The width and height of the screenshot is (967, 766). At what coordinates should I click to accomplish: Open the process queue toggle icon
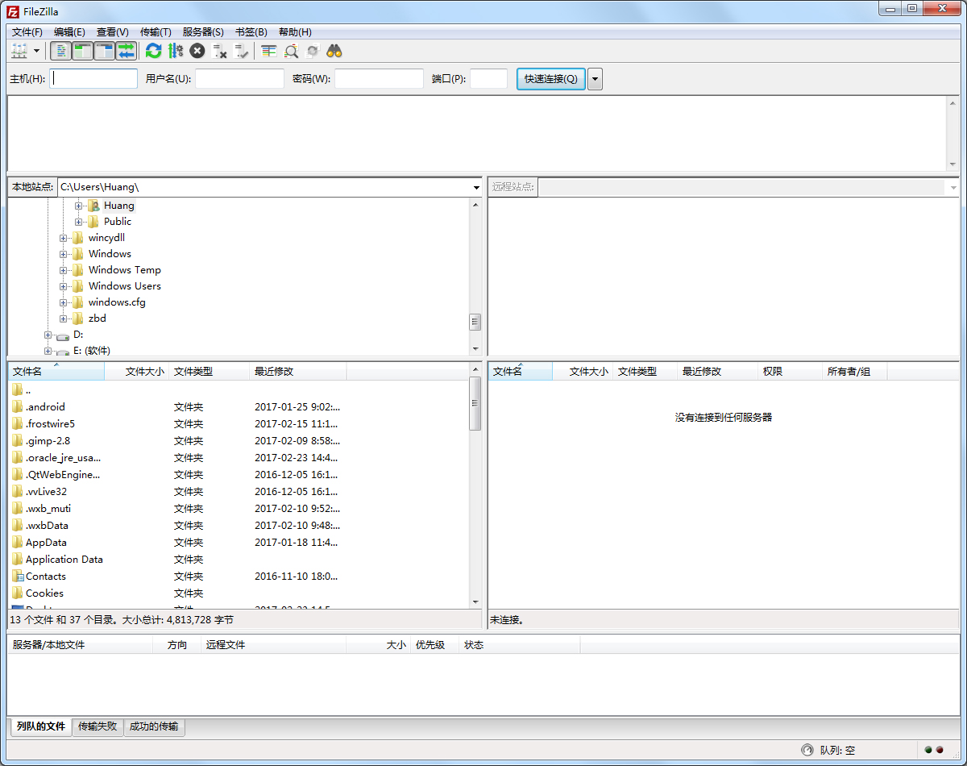click(x=176, y=51)
